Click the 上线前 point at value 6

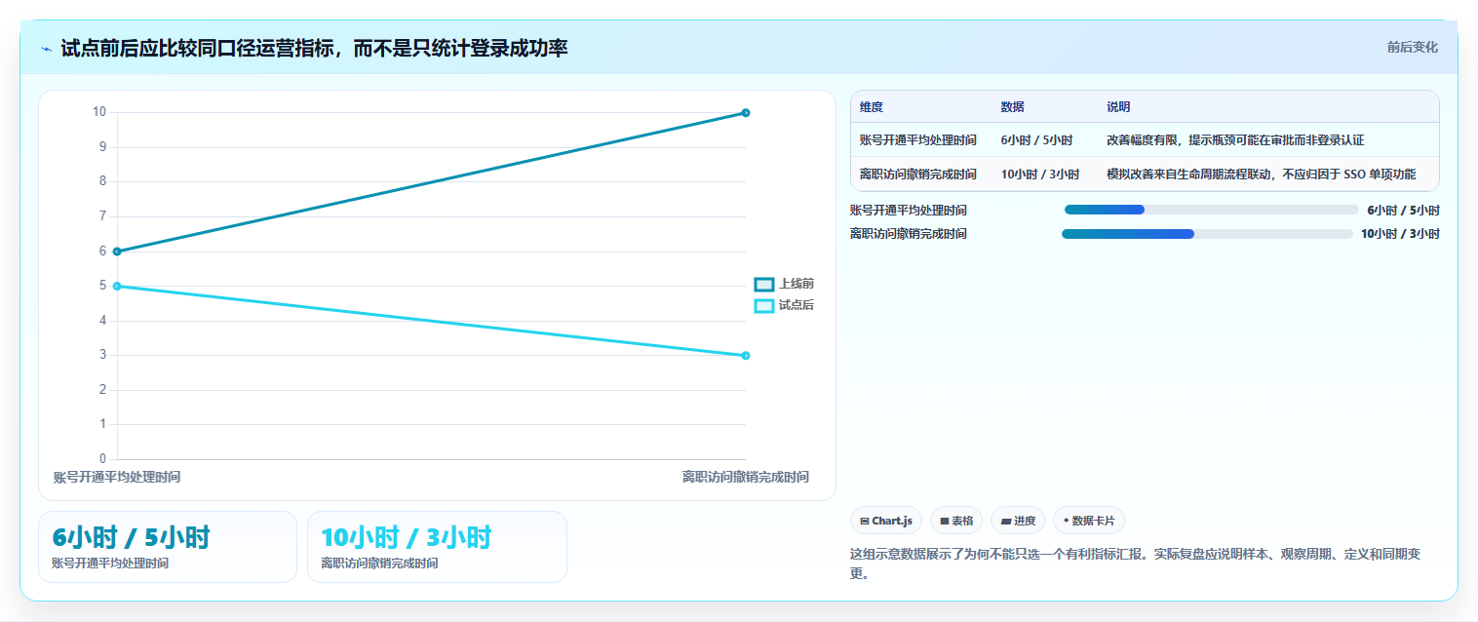(117, 252)
